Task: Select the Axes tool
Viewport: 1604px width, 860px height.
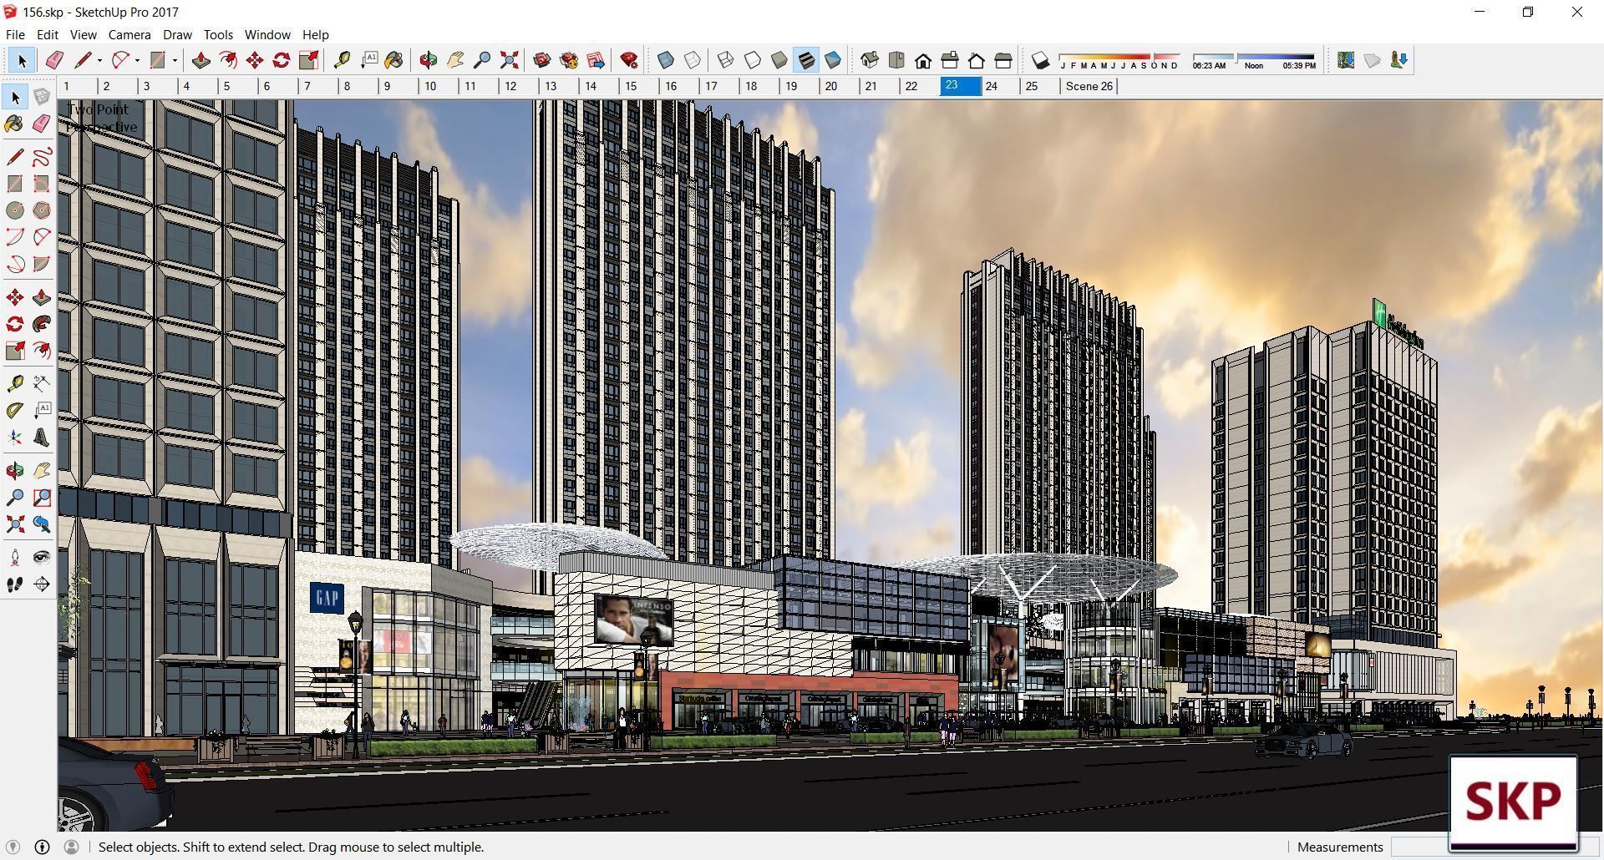Action: [15, 438]
